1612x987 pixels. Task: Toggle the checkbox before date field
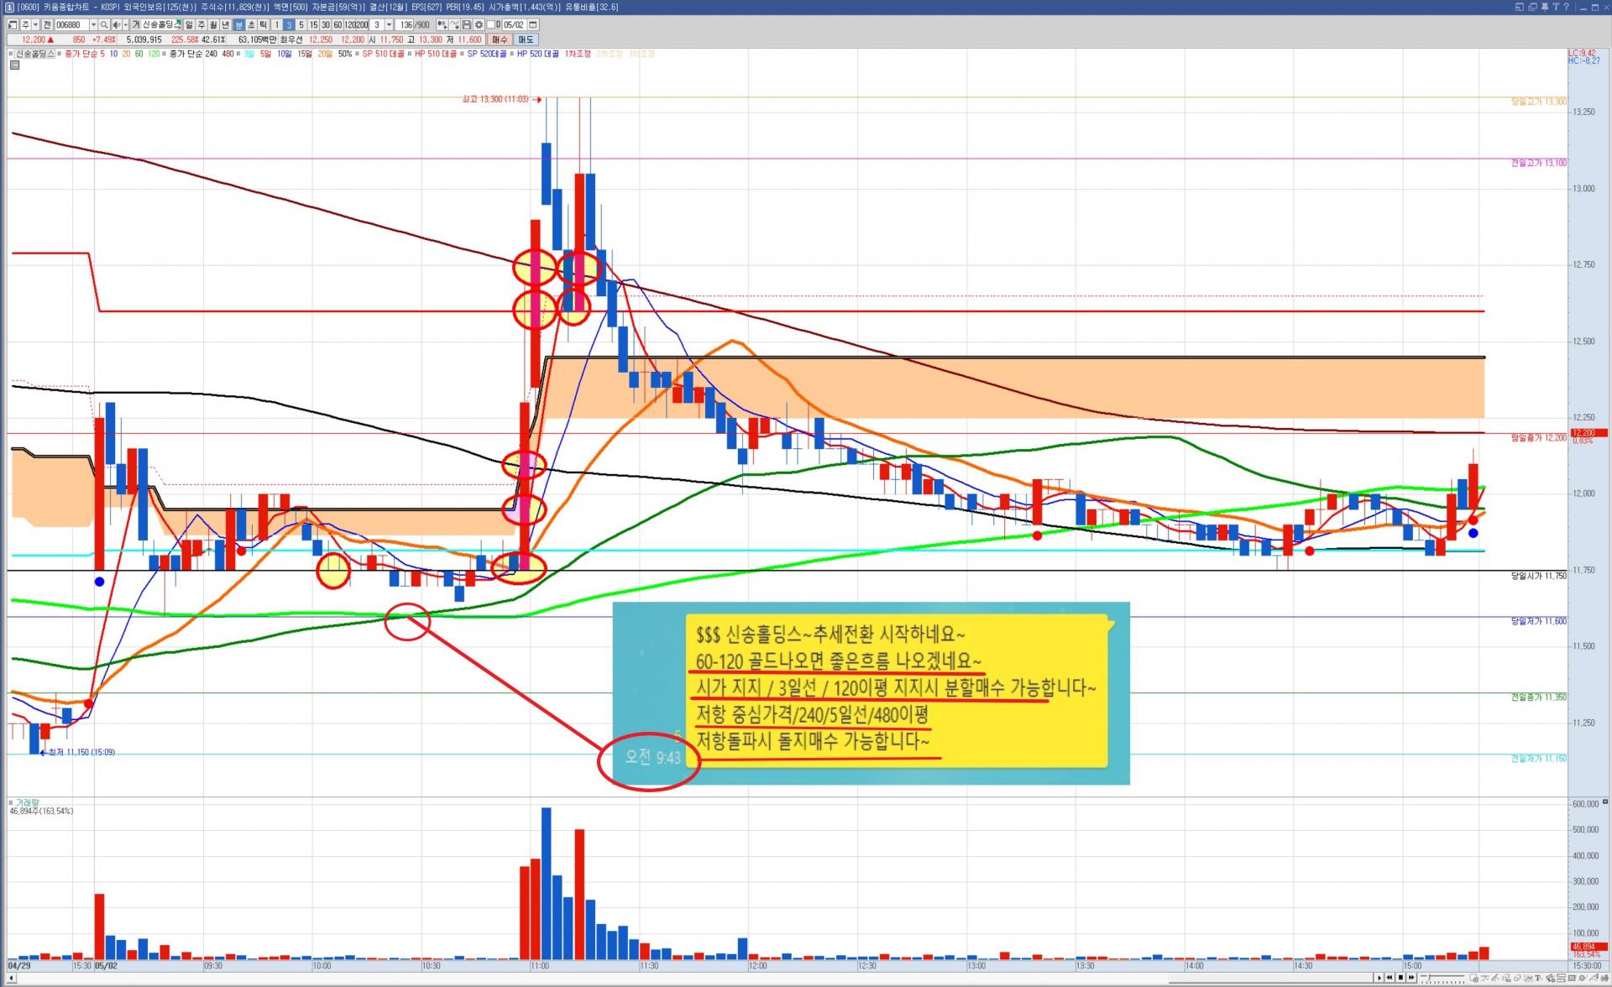pos(490,24)
